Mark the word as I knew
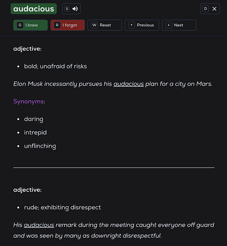 tap(30, 25)
